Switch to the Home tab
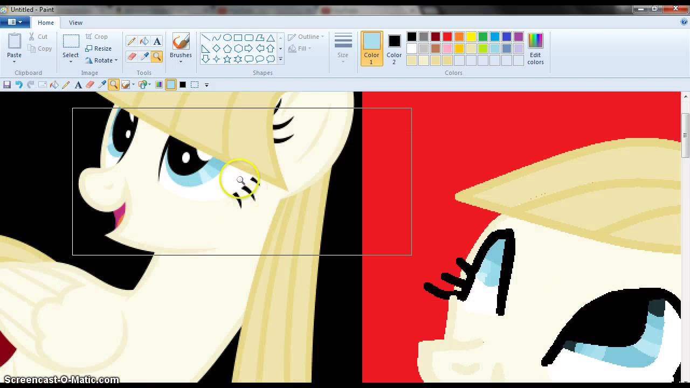 46,23
